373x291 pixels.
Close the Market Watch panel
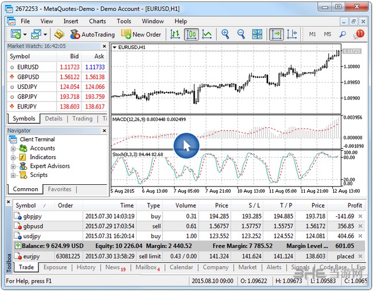(104, 46)
